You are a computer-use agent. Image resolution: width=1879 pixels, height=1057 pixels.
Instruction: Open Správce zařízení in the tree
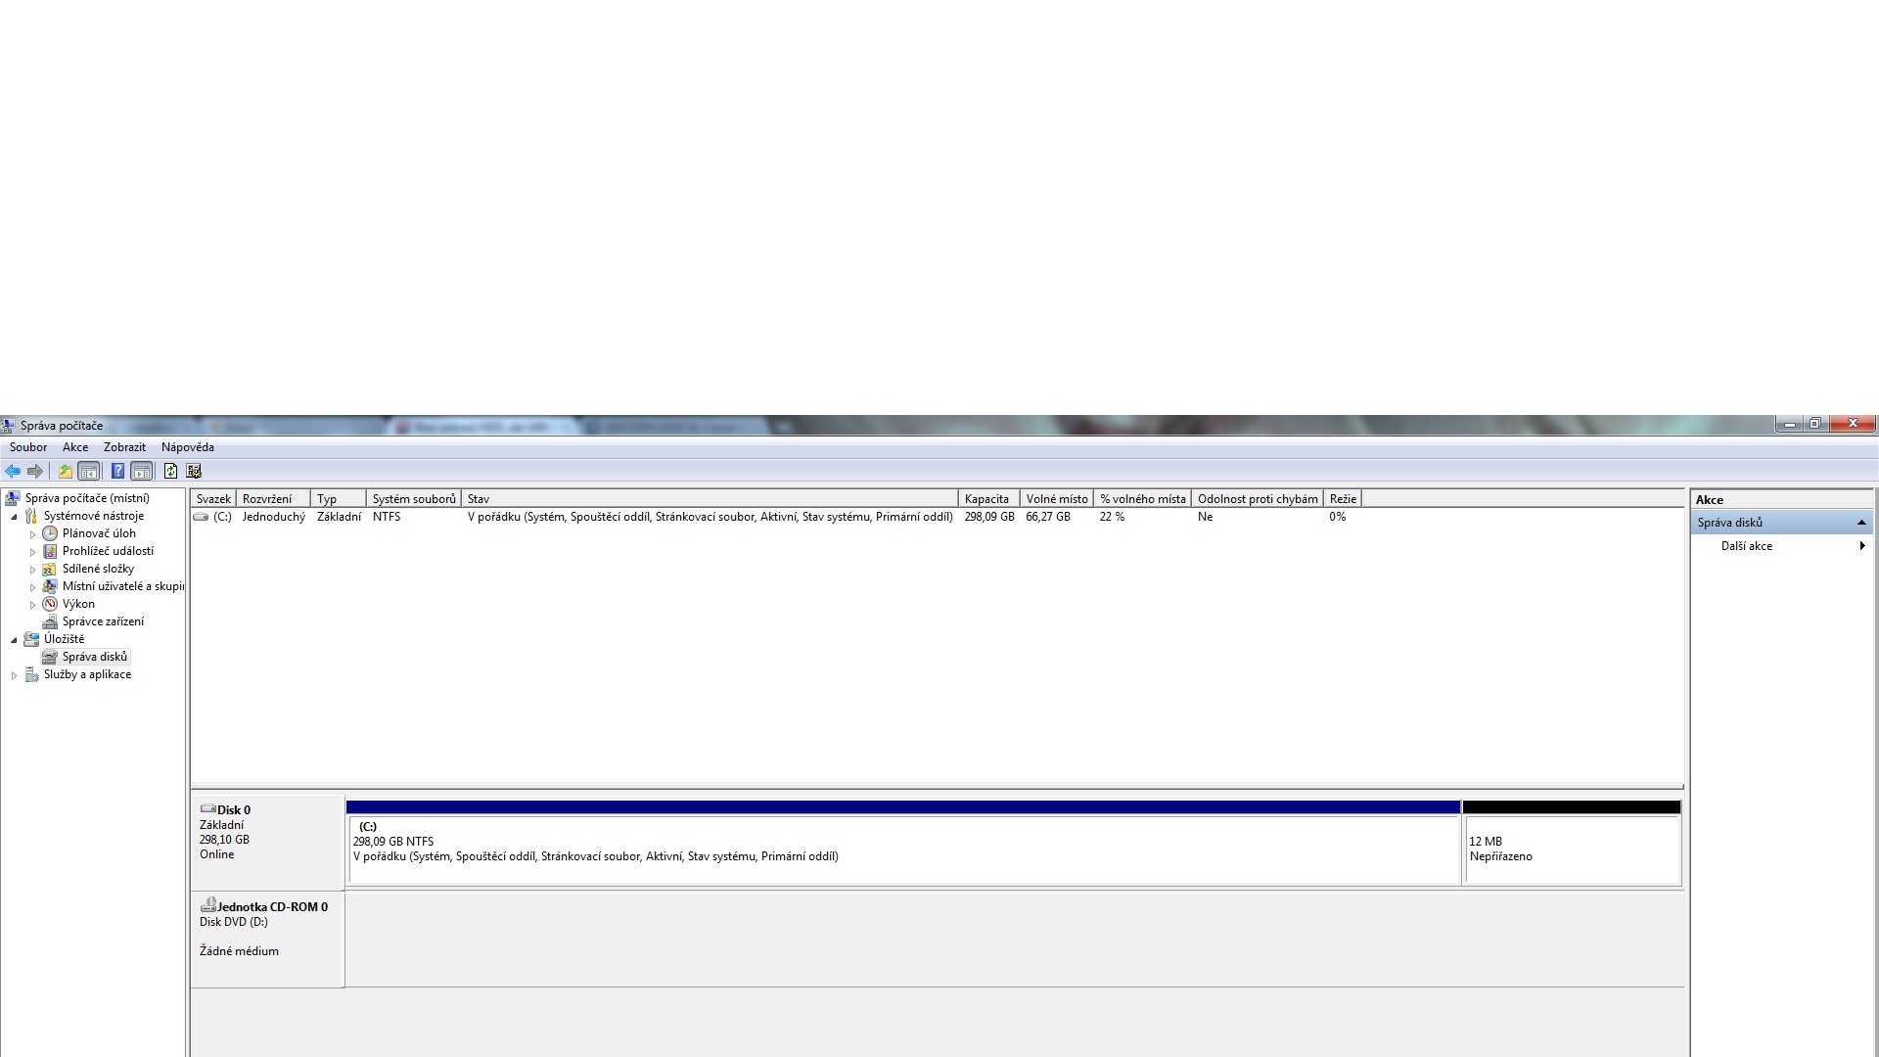102,621
